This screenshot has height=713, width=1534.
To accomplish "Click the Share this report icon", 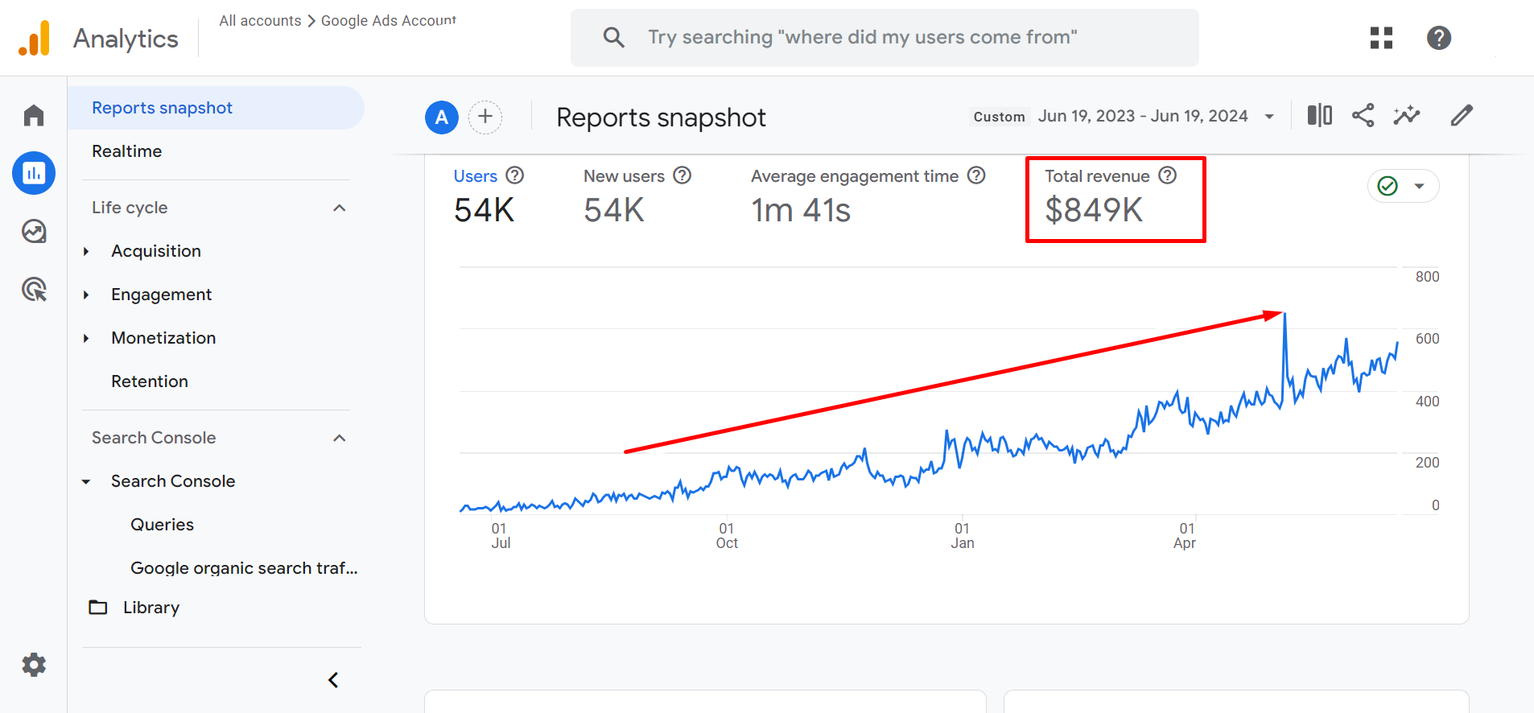I will tap(1363, 115).
